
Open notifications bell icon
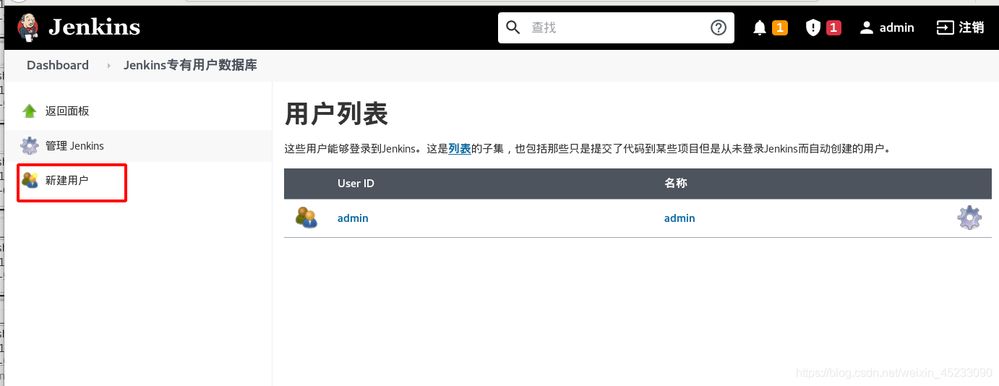point(760,28)
